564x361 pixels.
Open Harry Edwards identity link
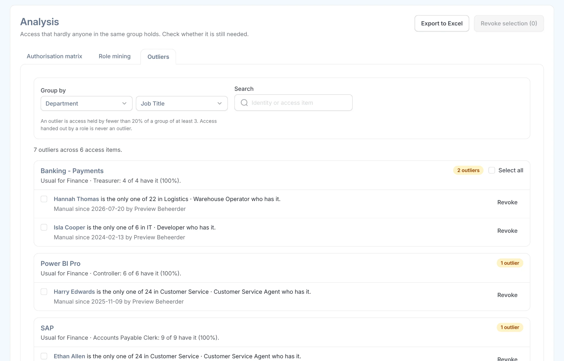(x=74, y=292)
